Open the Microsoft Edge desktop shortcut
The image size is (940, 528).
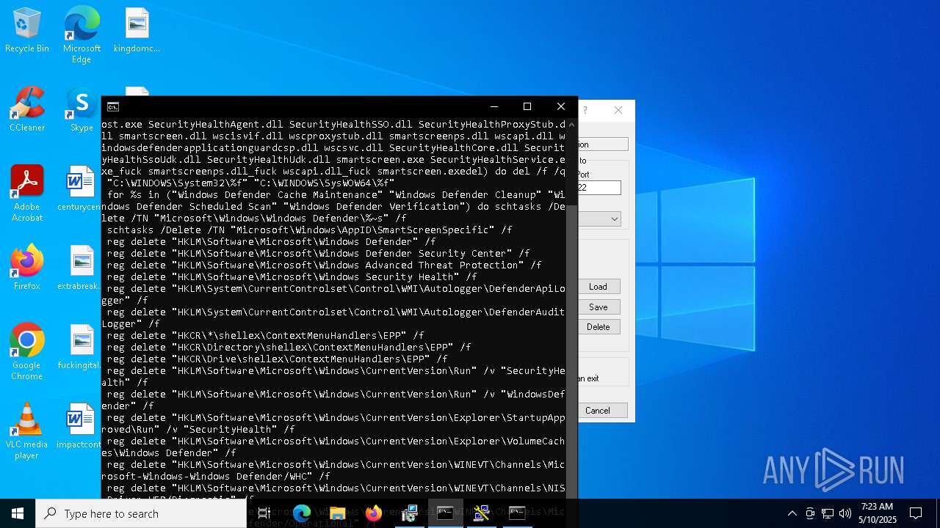[x=82, y=34]
